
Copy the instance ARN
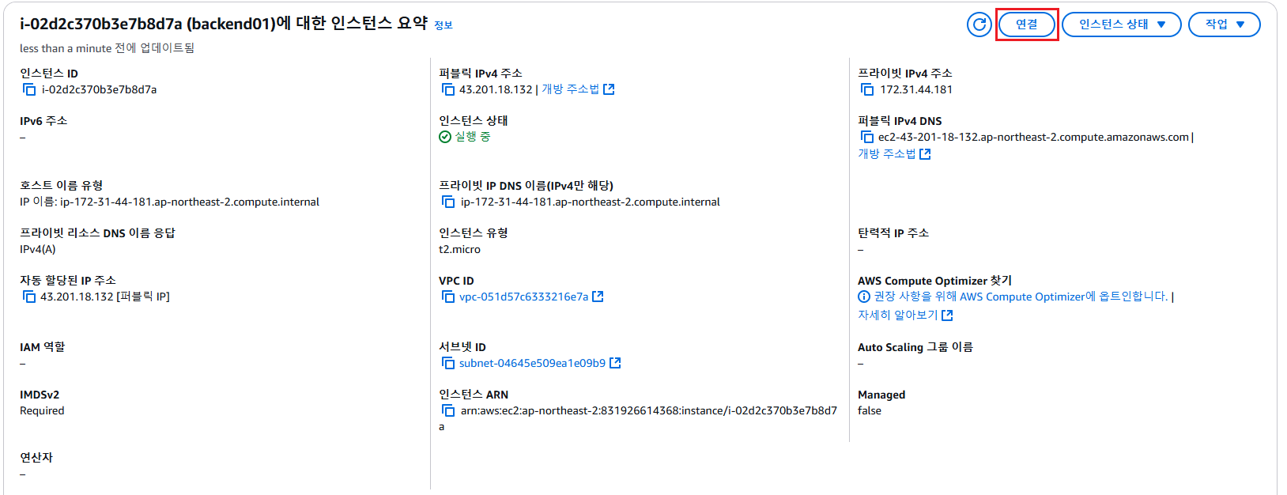point(448,410)
